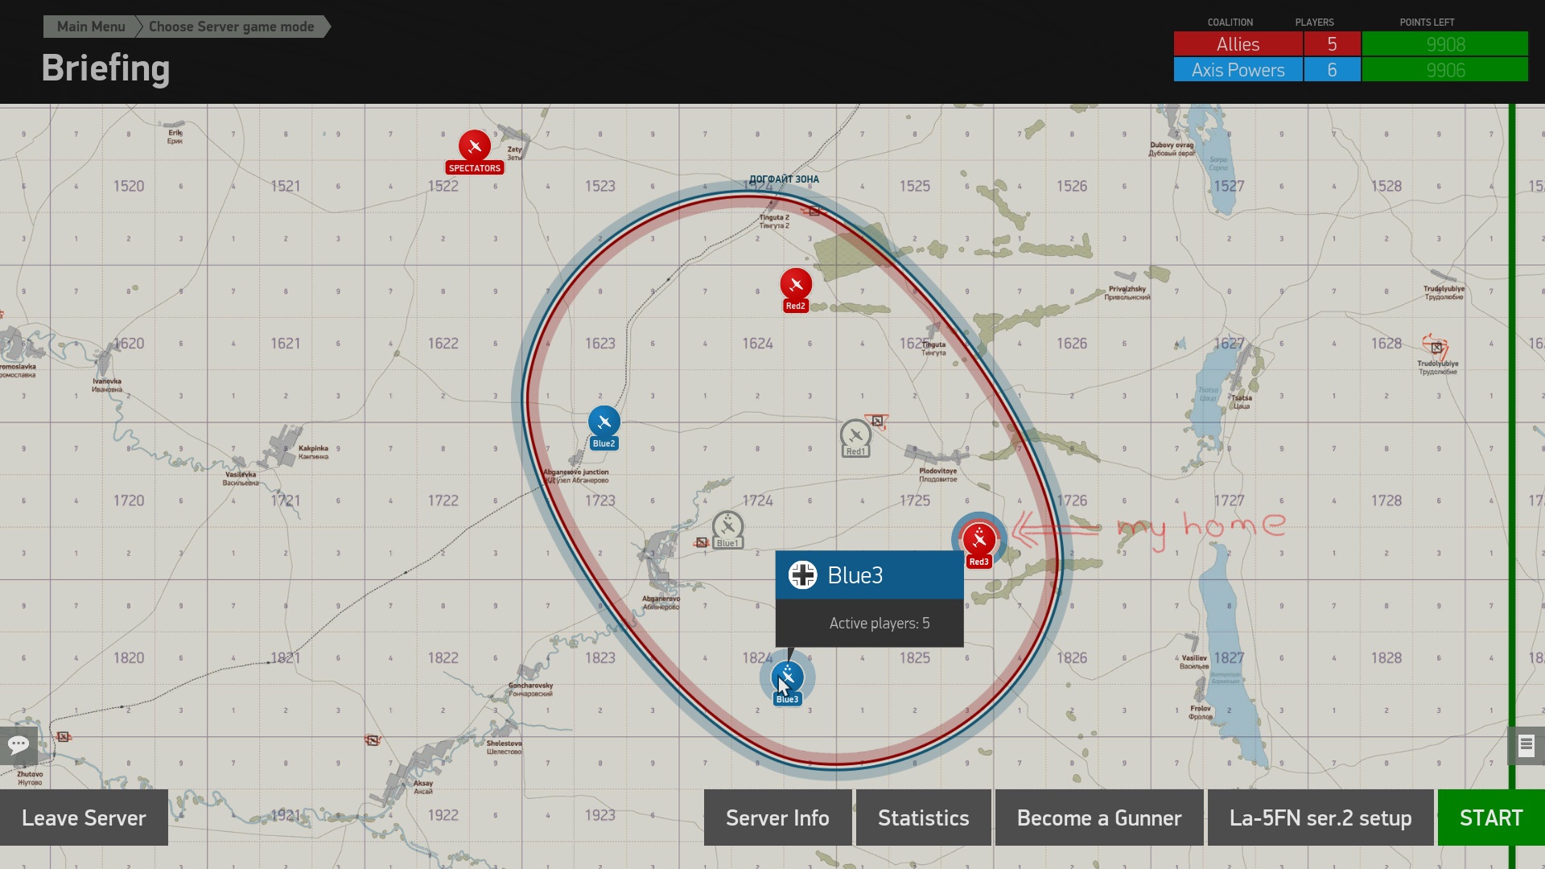Screen dimensions: 1545x869
Task: Select the Allies coalition row
Action: pyautogui.click(x=1350, y=43)
